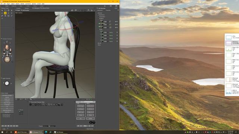Click the light control sphere
The width and height of the screenshot is (239, 134).
[7, 83]
